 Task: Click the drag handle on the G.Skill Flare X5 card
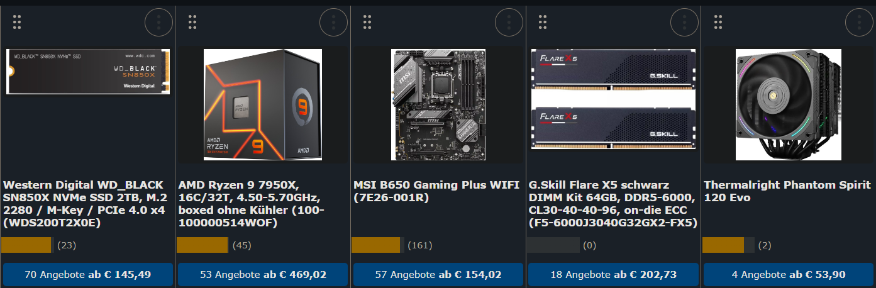pyautogui.click(x=543, y=21)
